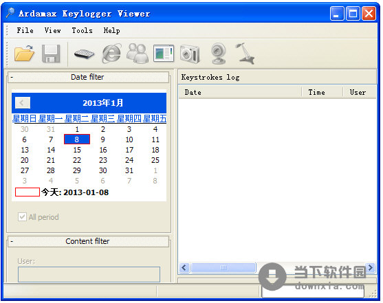This screenshot has width=383, height=303.
Task: Select January 31 in the calendar
Action: [129, 170]
